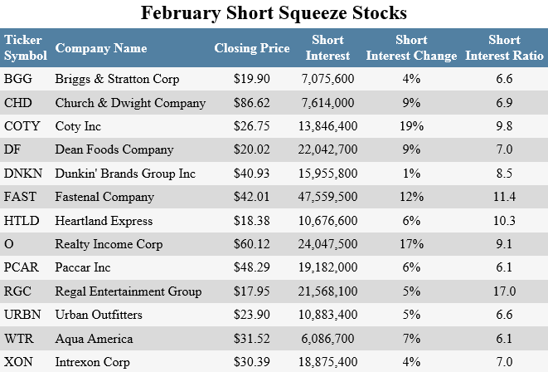
Task: Select Realty Income closing price $60.12
Action: [x=252, y=244]
